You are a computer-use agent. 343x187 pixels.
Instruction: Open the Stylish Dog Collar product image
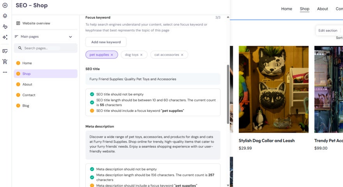[x=274, y=89]
